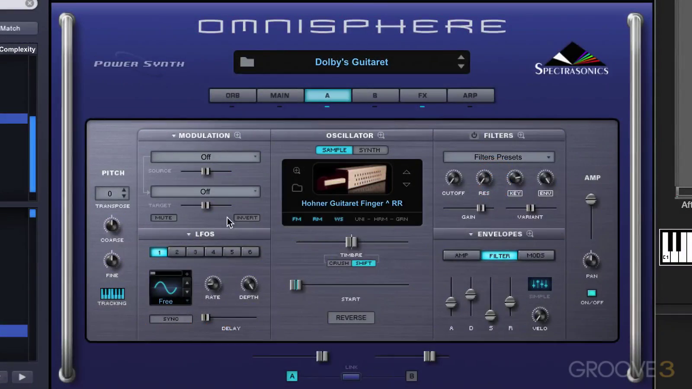Toggle the layer Link switch
The image size is (692, 389).
351,376
